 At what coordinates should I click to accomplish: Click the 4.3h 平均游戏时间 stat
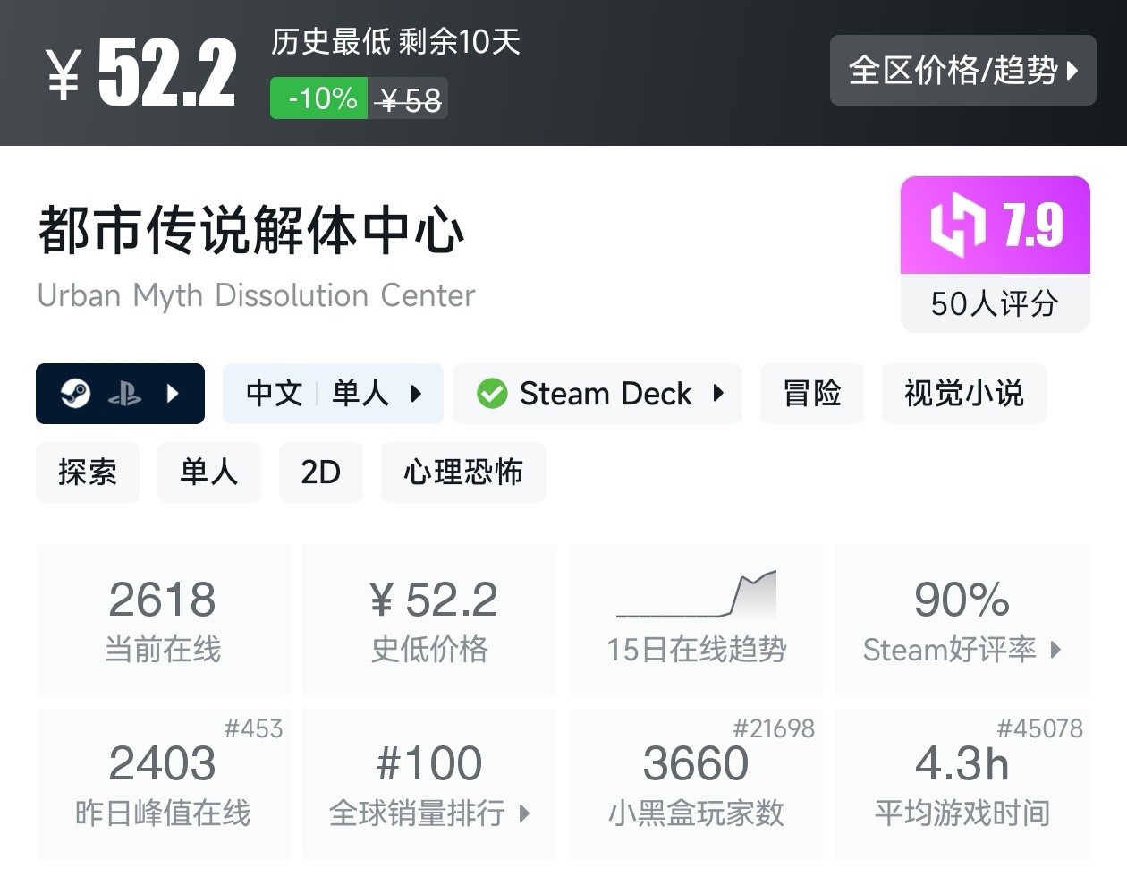(962, 784)
